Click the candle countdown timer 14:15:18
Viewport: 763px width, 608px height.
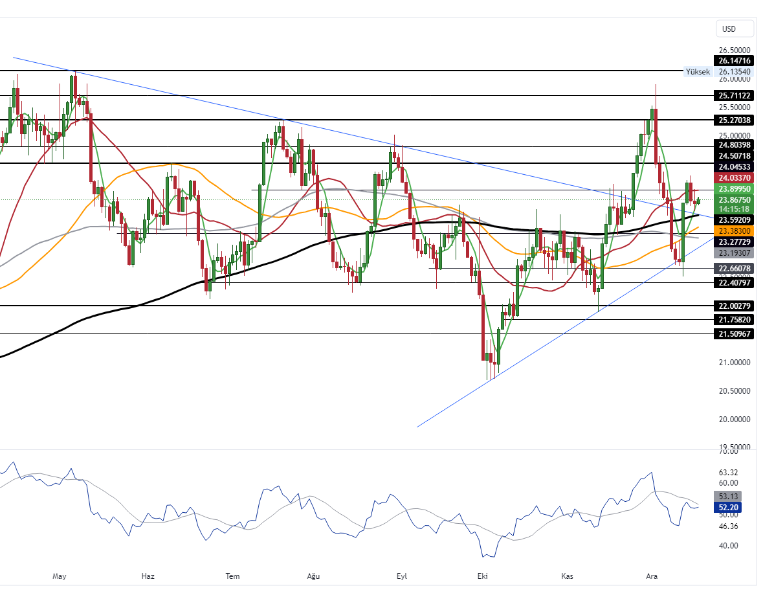(733, 210)
